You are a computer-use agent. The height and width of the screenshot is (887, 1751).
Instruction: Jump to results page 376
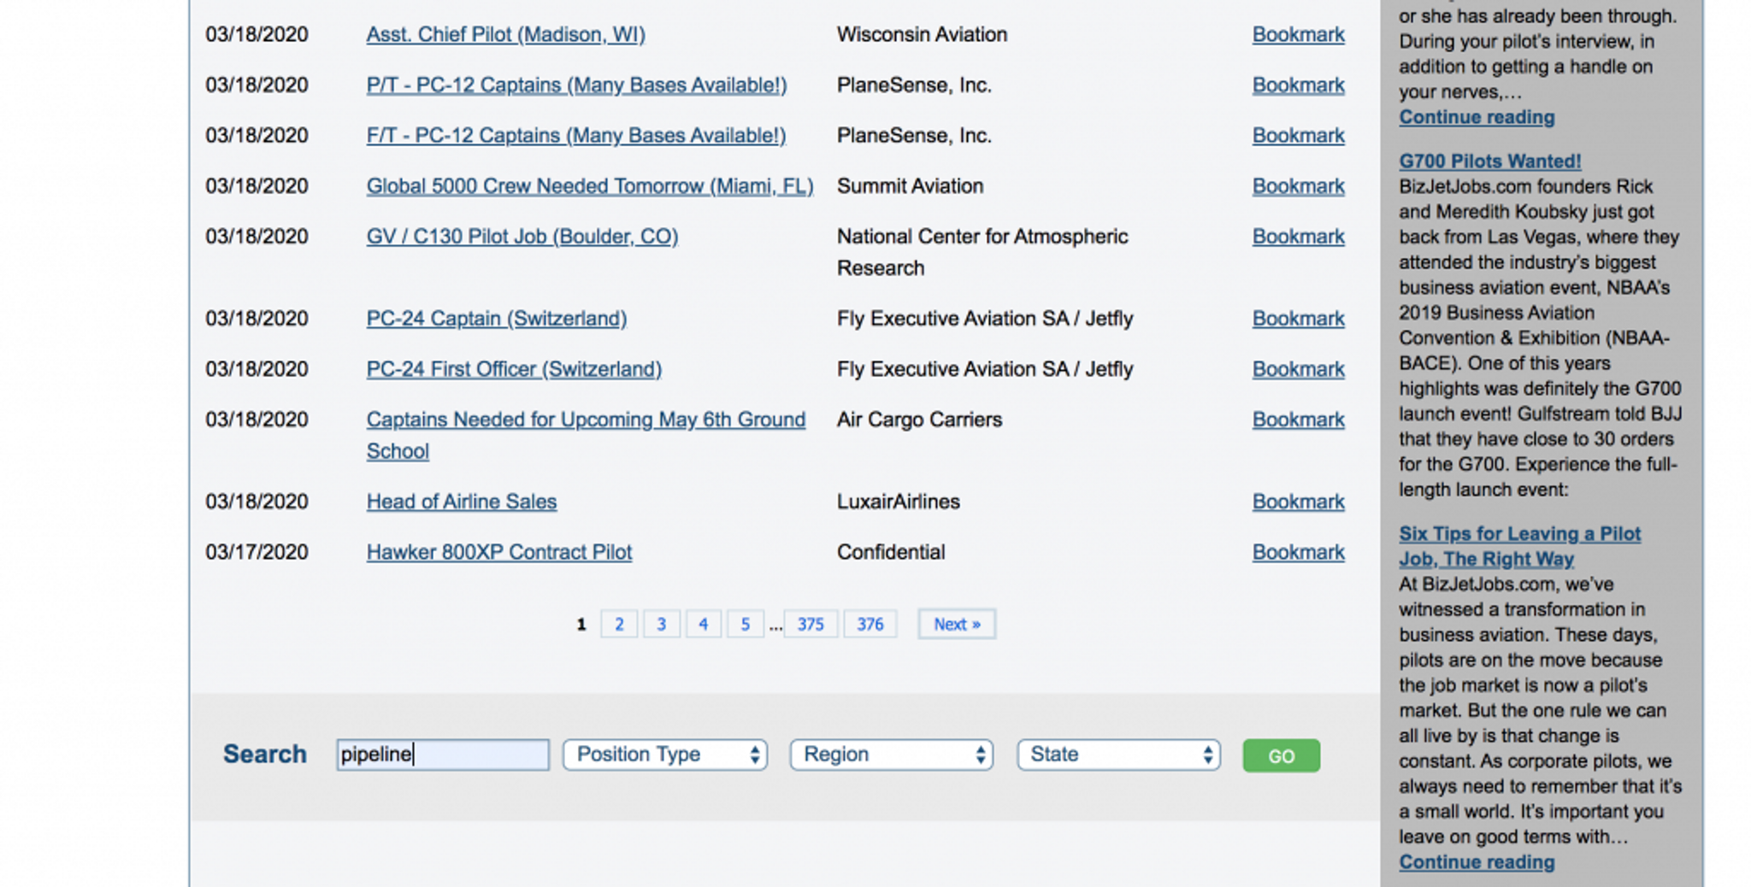[870, 624]
